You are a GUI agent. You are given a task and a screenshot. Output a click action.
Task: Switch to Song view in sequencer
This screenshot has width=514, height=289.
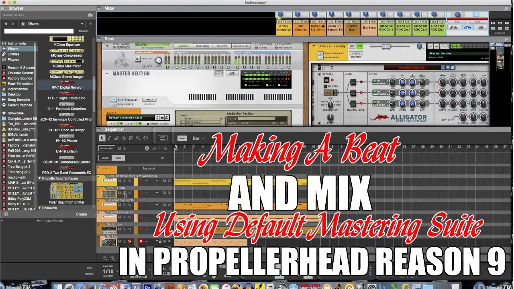coord(118,158)
